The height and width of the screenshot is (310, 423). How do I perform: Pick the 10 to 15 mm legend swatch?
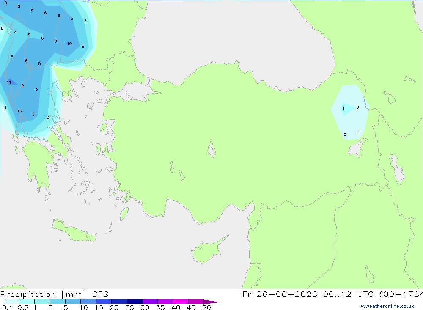pyautogui.click(x=88, y=302)
